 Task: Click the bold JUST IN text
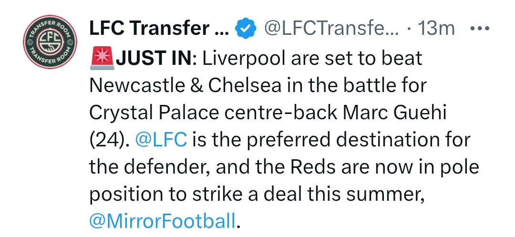(x=154, y=59)
